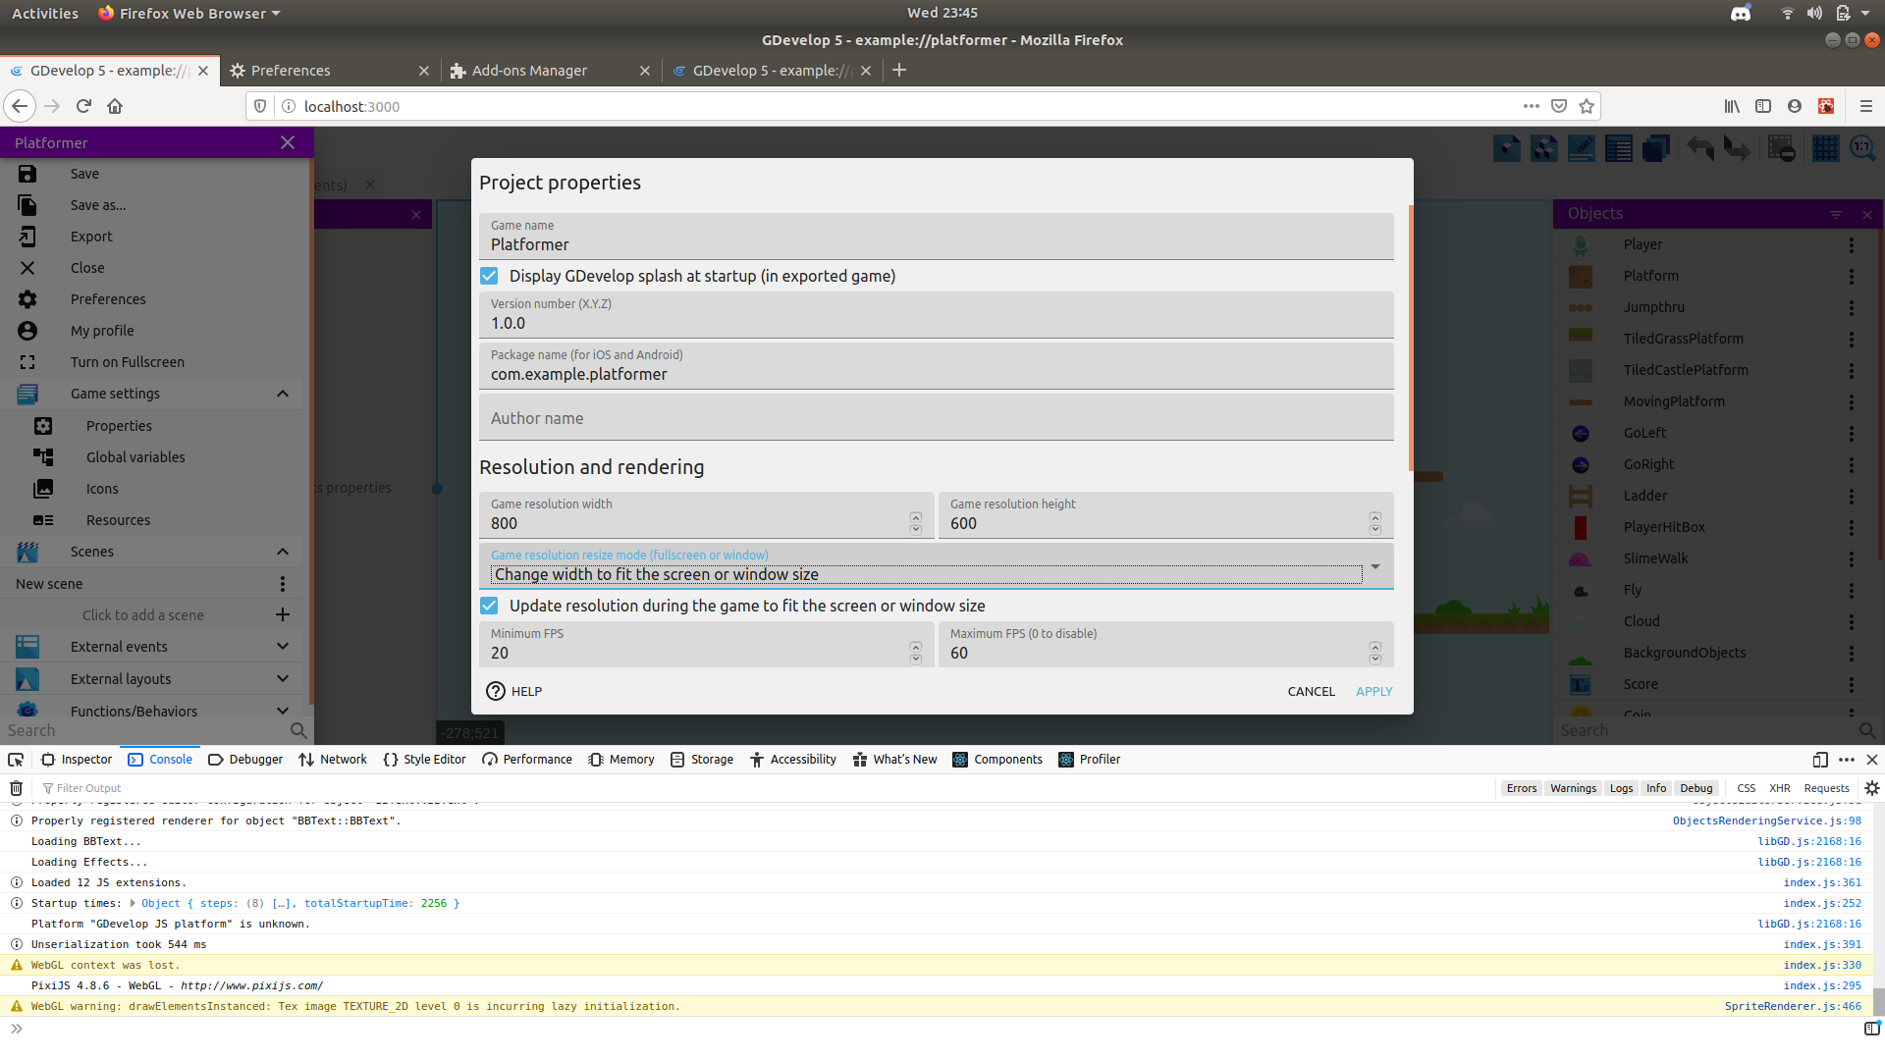Click Firefox home button

tap(115, 106)
